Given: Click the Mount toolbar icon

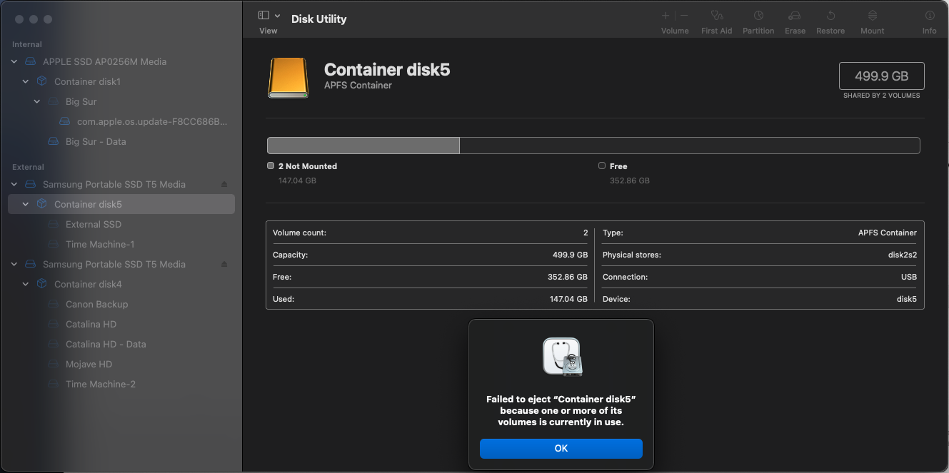Looking at the screenshot, I should (x=873, y=16).
